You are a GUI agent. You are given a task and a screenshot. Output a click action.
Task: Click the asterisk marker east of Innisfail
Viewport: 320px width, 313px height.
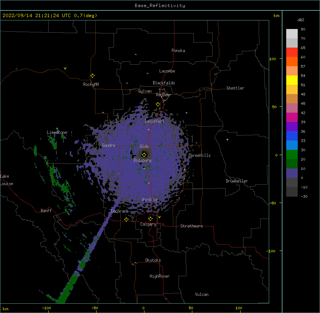pos(186,113)
